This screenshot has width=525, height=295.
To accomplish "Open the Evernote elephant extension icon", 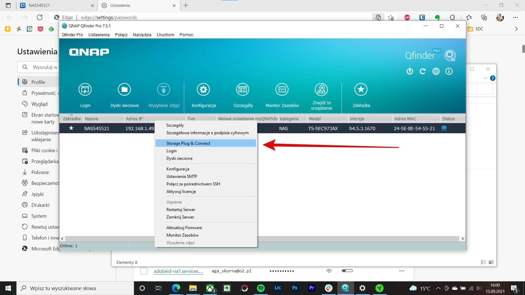I will click(x=437, y=17).
